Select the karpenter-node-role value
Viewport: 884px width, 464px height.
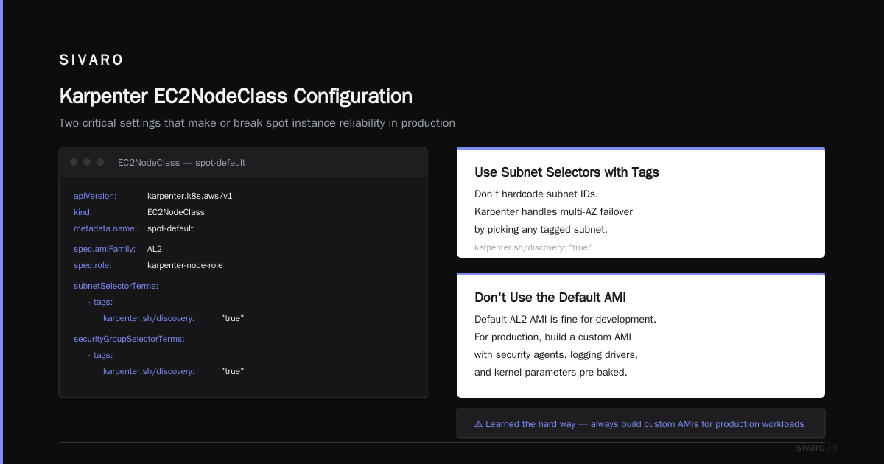click(x=185, y=265)
